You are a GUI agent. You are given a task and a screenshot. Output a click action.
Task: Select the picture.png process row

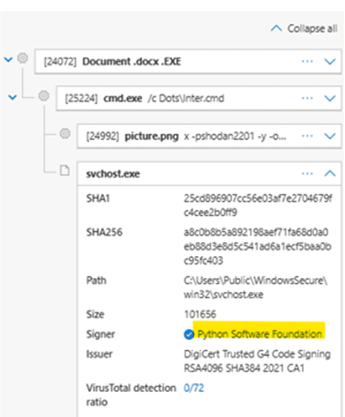(x=209, y=136)
